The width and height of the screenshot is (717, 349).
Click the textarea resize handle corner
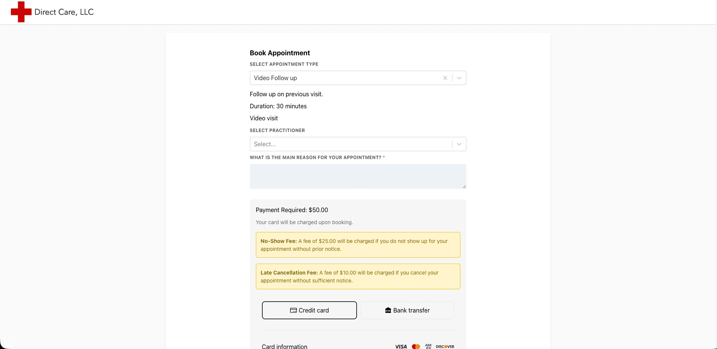[464, 187]
